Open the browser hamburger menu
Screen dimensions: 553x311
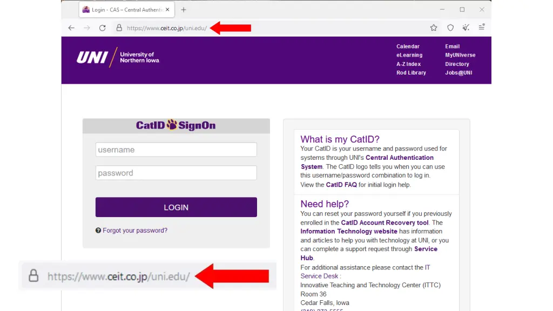pos(482,28)
